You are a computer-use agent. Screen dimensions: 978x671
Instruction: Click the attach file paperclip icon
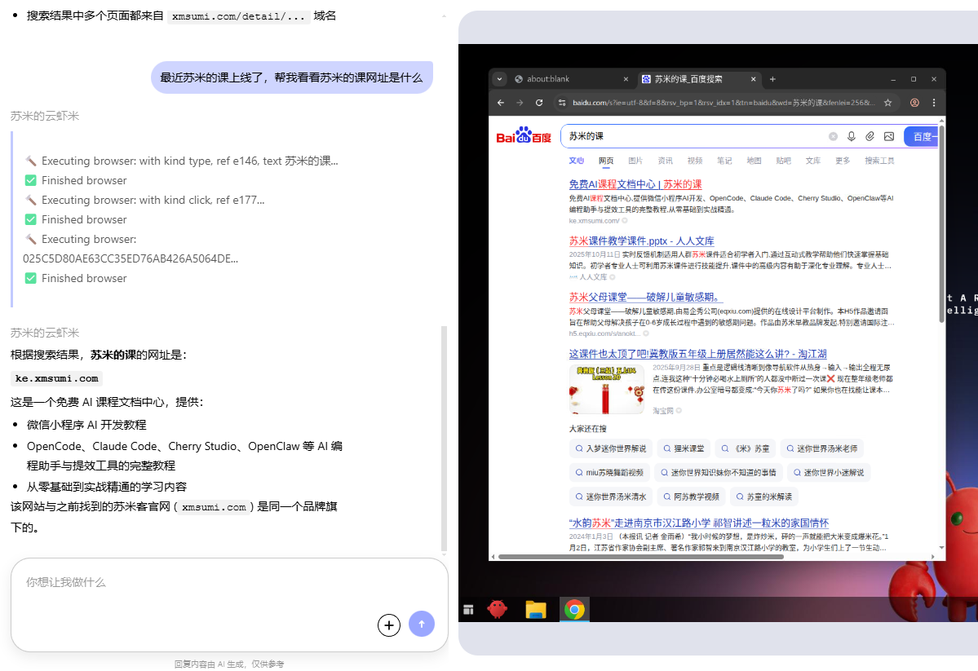[870, 137]
